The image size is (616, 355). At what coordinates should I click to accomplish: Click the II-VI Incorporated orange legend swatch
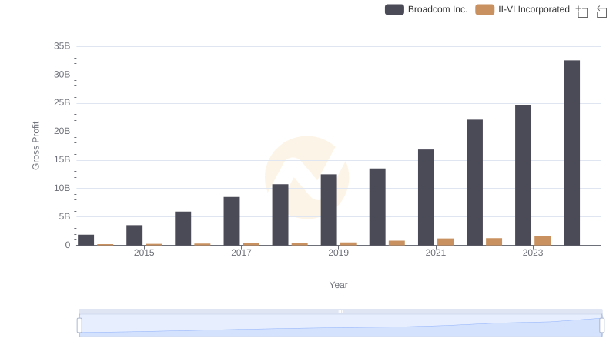pyautogui.click(x=485, y=9)
